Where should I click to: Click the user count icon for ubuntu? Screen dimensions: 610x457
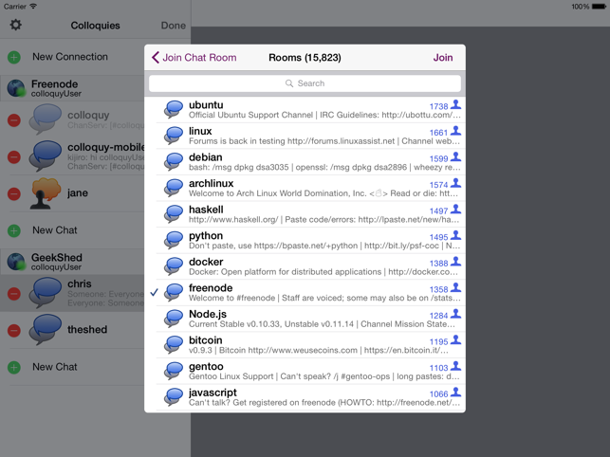tap(455, 104)
